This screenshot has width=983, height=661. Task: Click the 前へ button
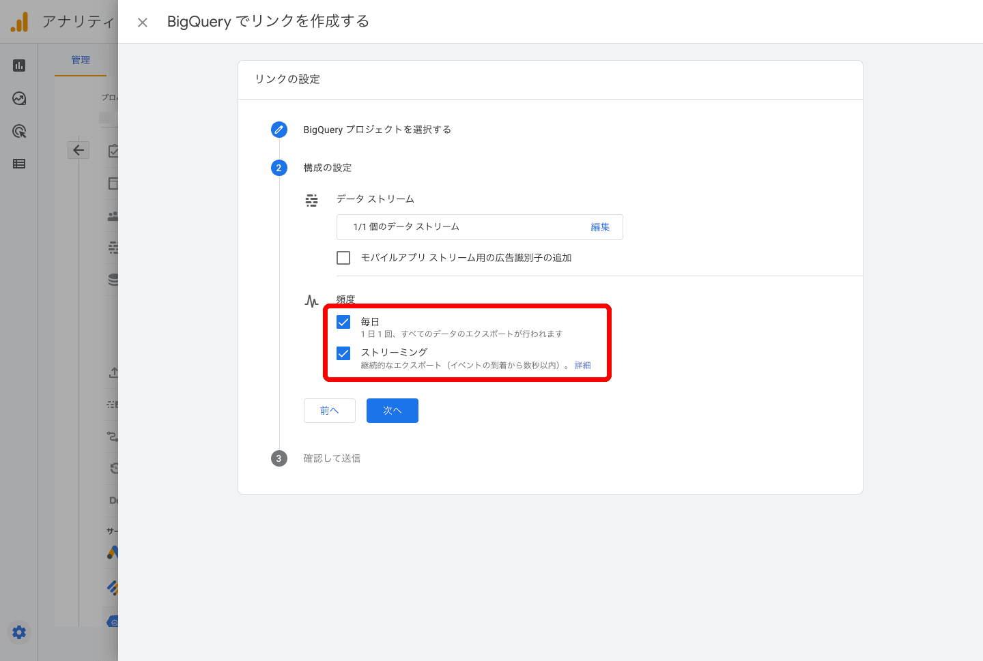click(329, 411)
